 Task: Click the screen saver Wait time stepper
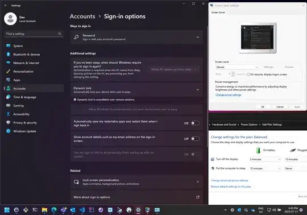(x=233, y=74)
